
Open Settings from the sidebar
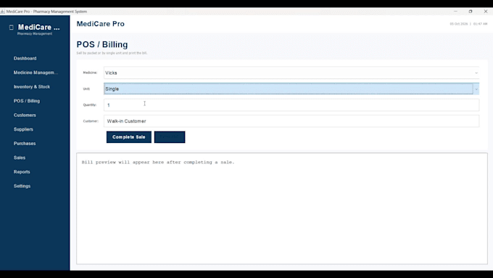coord(22,186)
